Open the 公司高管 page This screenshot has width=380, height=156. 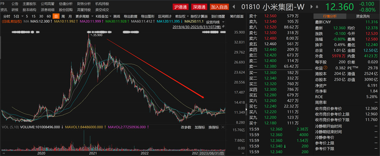tap(48, 4)
